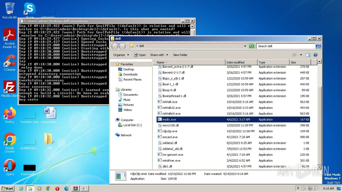Click New folder in toolbar

(180, 55)
